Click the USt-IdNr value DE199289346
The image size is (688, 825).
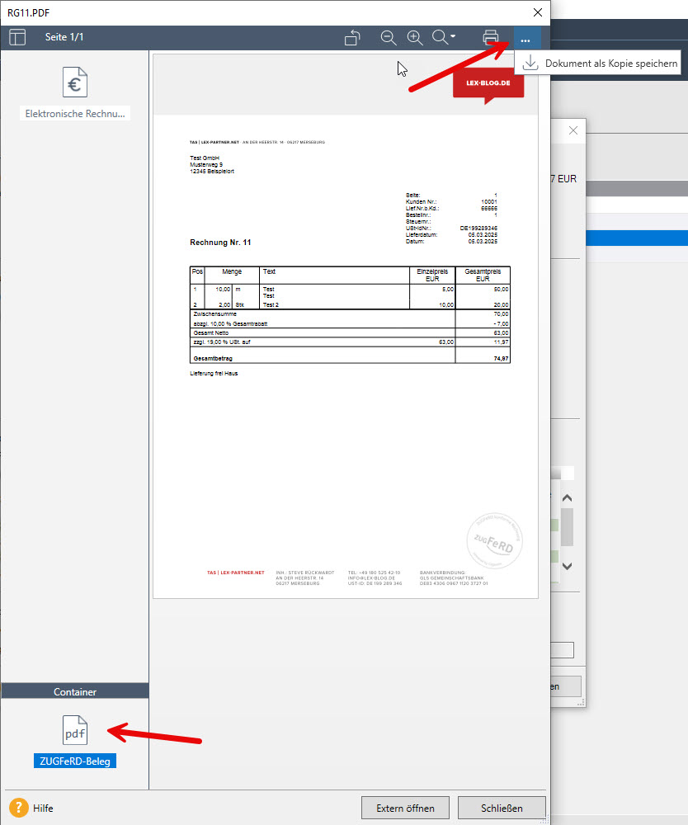coord(478,229)
